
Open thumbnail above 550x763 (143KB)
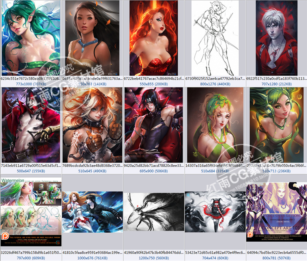point(92,38)
